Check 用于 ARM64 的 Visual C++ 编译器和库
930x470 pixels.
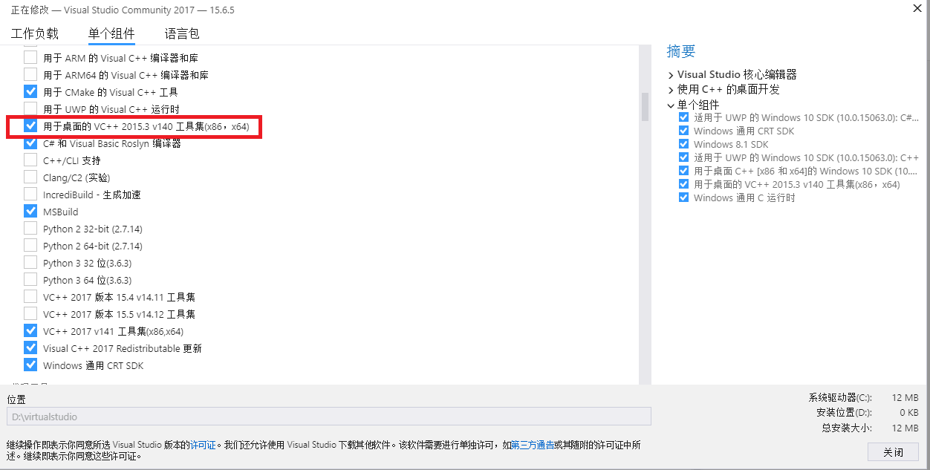pyautogui.click(x=30, y=74)
